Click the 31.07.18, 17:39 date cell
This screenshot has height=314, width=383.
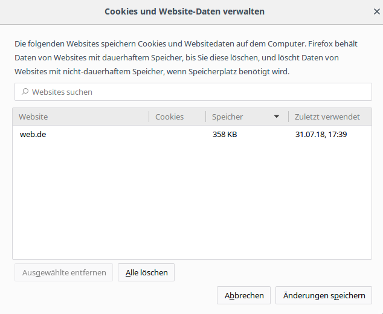[x=321, y=134]
